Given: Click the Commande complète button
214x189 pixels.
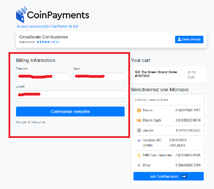Looking at the screenshot, I should coord(70,111).
